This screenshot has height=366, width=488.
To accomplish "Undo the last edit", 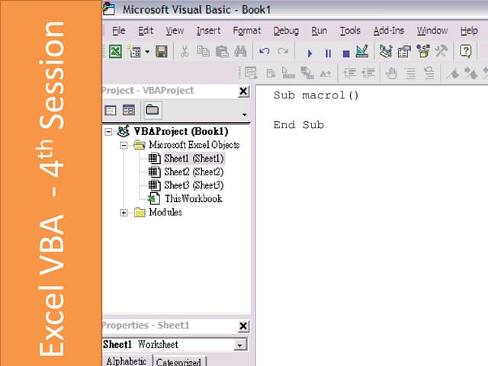I will pos(265,52).
